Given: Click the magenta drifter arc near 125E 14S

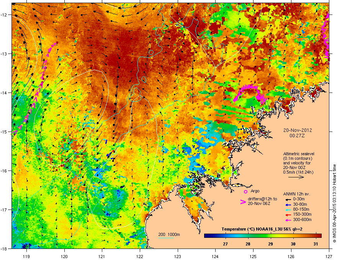Looking at the screenshot, I should (250, 94).
